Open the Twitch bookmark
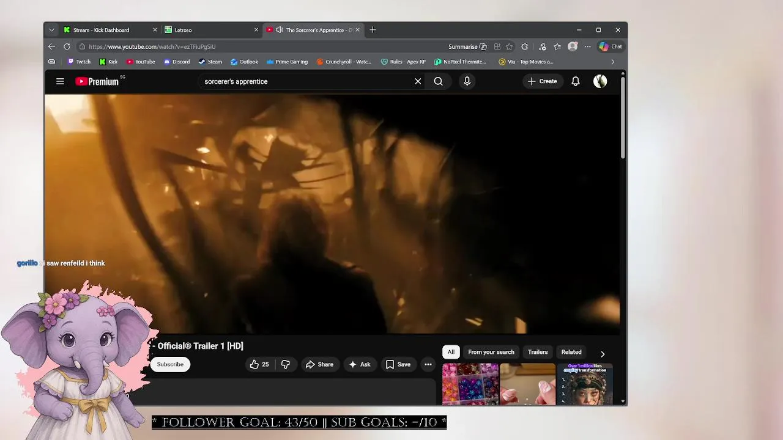Viewport: 783px width, 440px height. coord(79,62)
